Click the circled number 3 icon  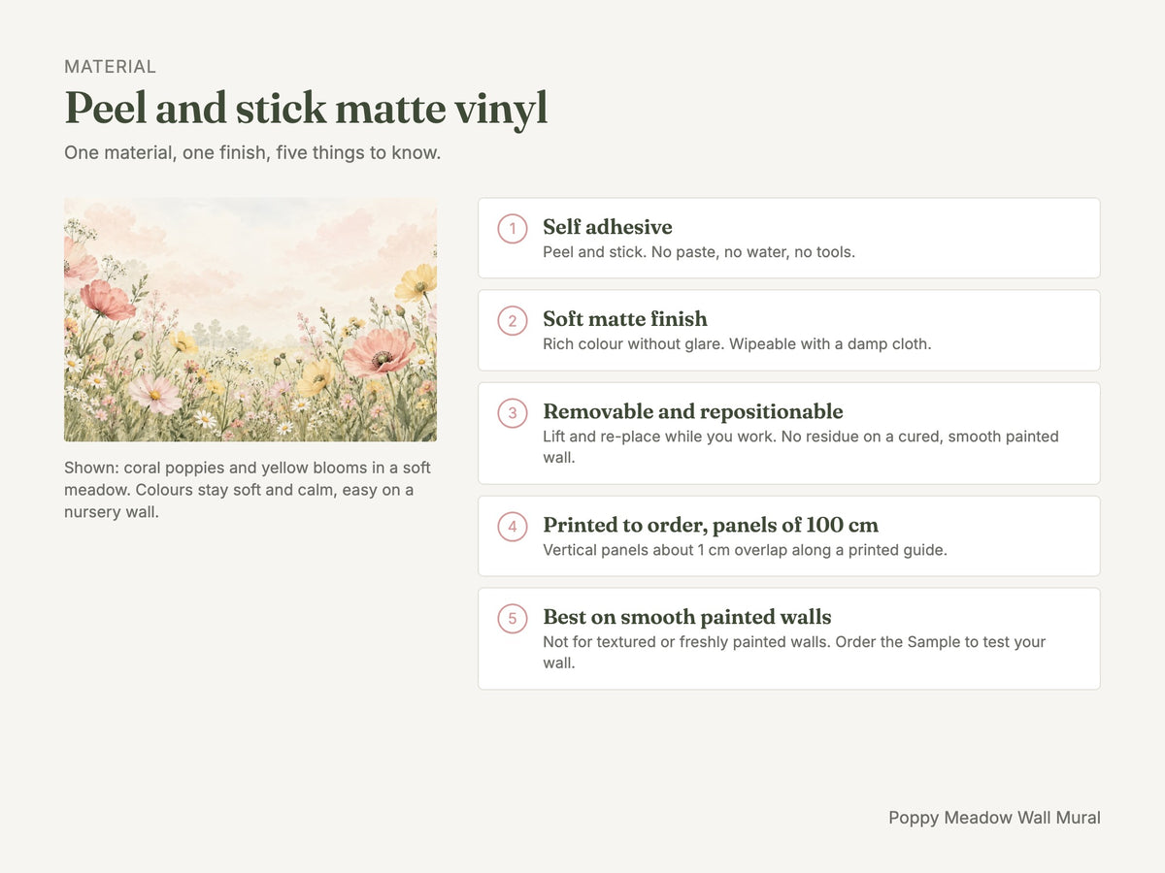513,413
